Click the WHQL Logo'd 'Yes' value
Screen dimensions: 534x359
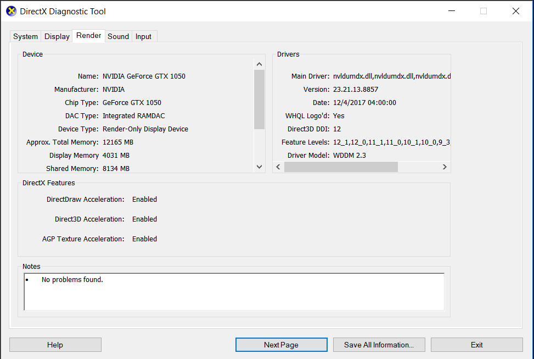coord(339,115)
